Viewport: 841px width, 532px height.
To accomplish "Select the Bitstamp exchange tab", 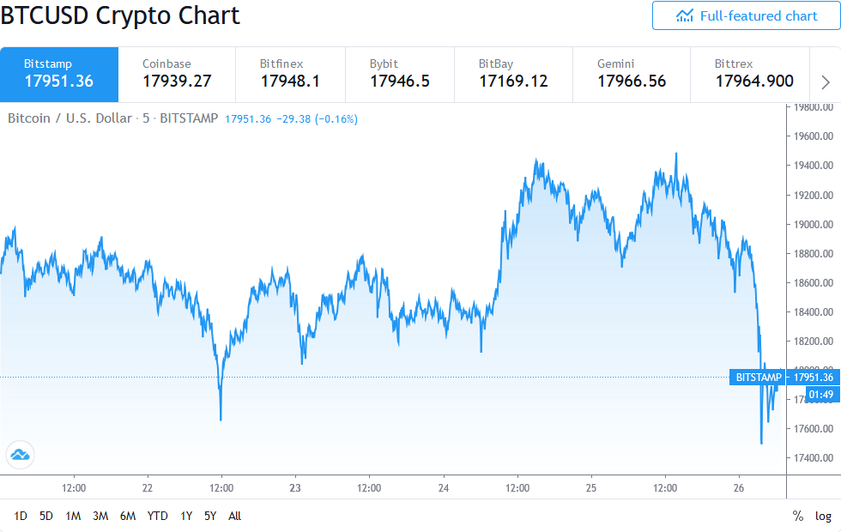I will (x=58, y=74).
